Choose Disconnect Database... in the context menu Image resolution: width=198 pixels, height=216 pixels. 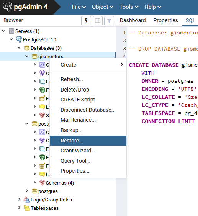pos(88,110)
